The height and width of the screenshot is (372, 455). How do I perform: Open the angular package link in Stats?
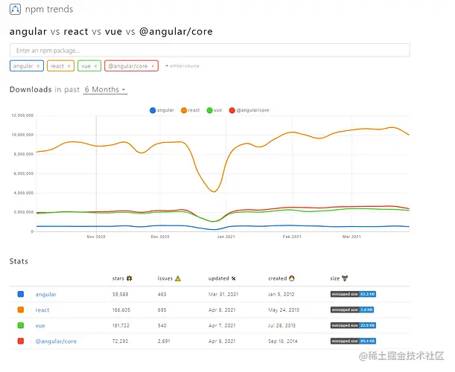click(x=46, y=295)
